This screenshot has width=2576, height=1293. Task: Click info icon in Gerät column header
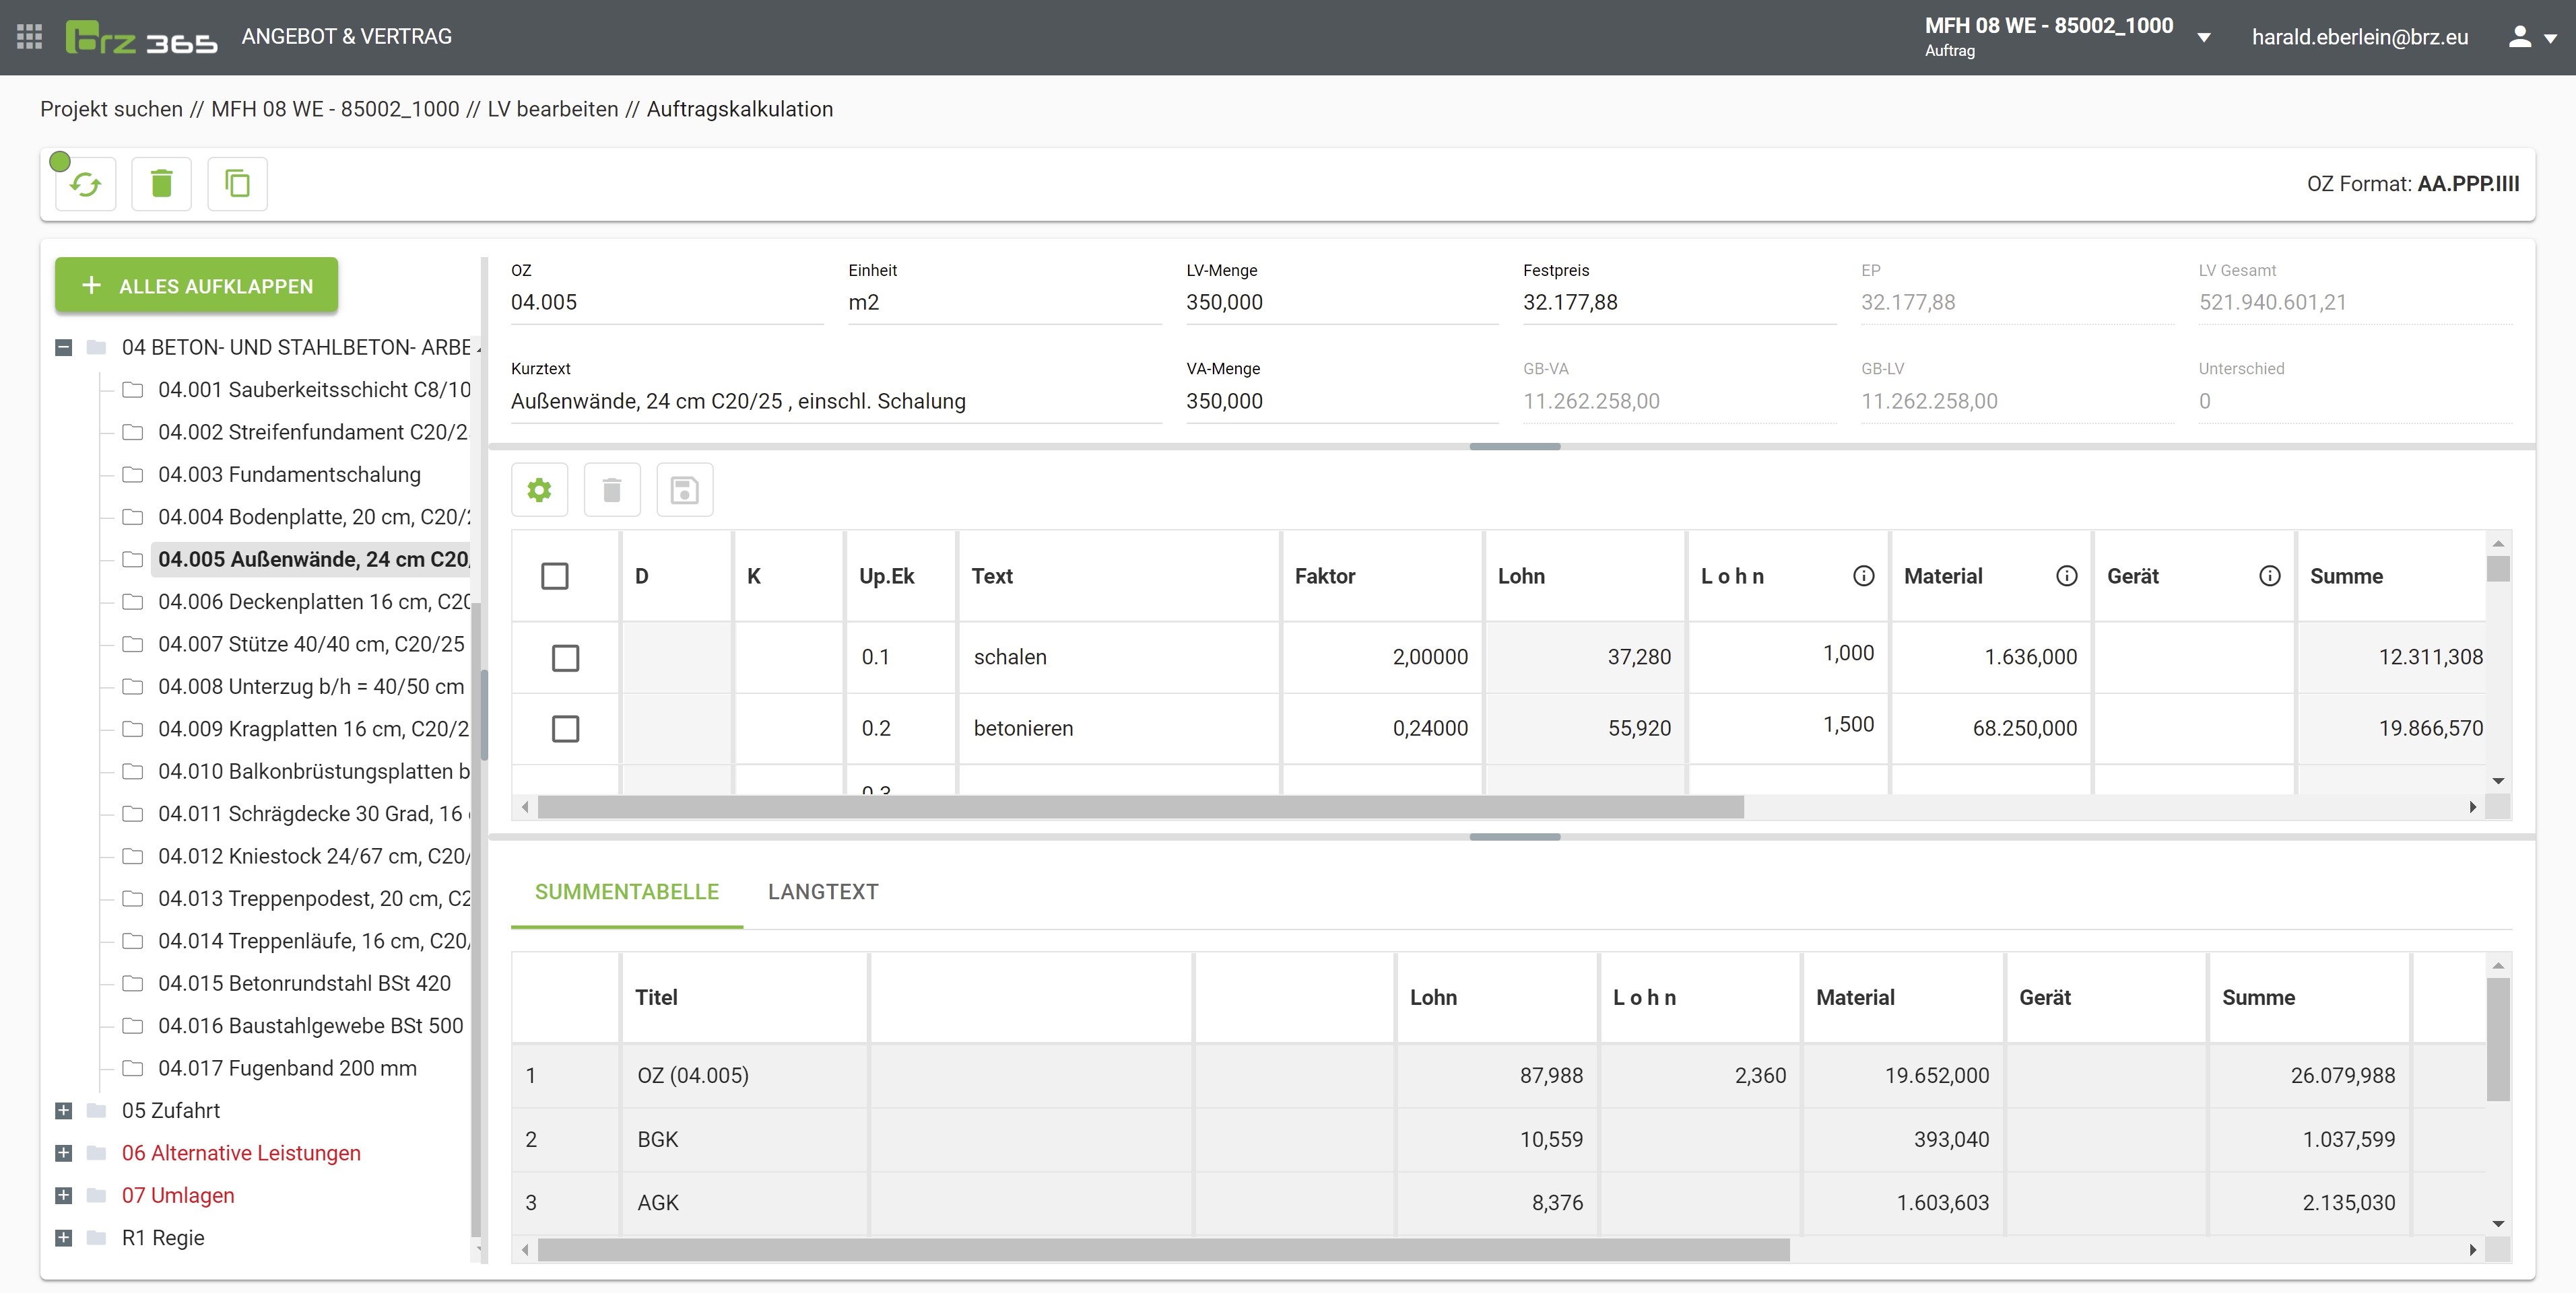(x=2269, y=575)
